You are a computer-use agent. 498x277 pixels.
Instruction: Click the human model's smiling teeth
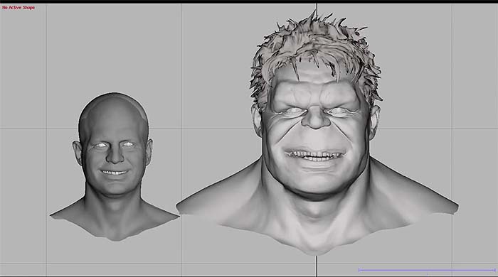click(x=115, y=173)
